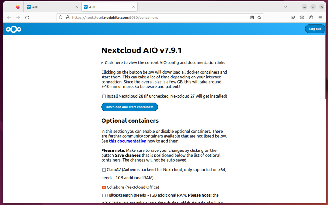Uncheck the Collabora office container

coord(104,187)
